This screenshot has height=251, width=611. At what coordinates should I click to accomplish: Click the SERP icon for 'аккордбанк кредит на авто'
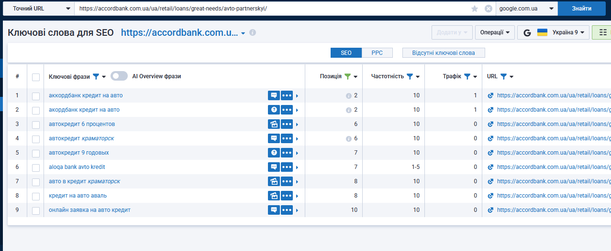coord(274,95)
